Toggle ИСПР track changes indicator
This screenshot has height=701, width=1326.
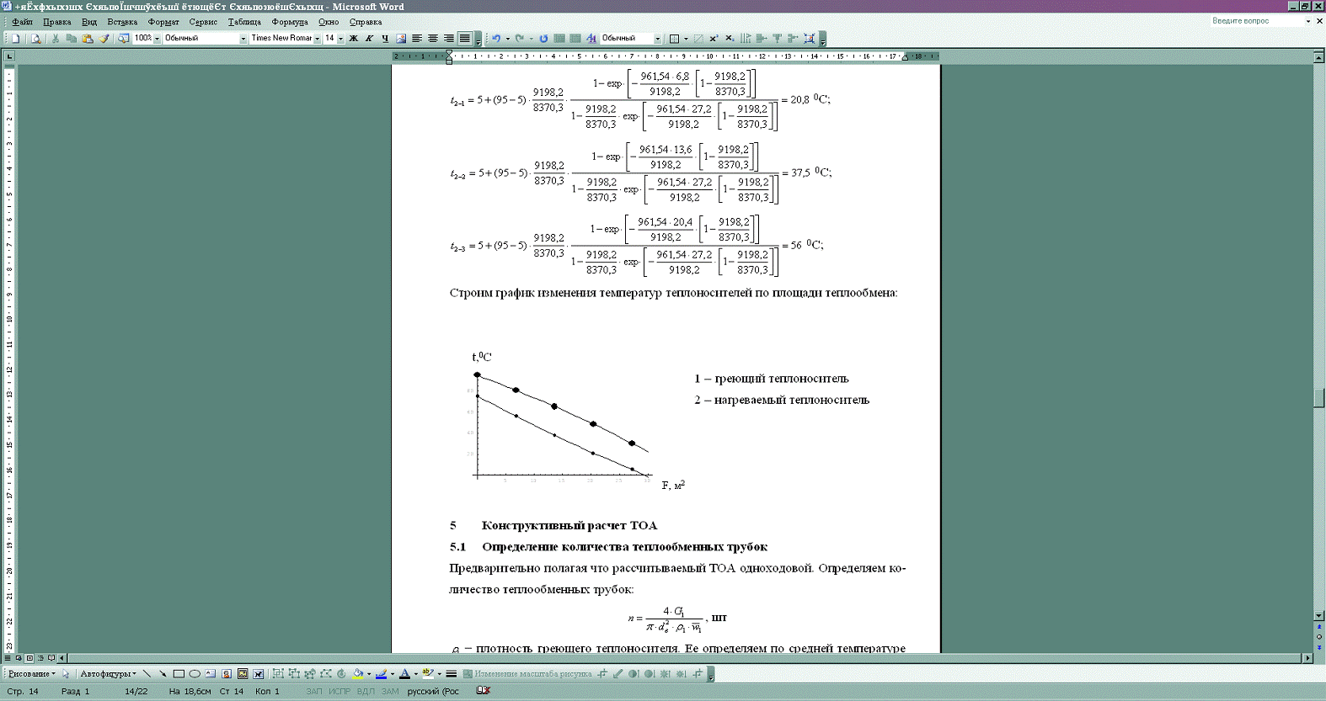tap(340, 692)
